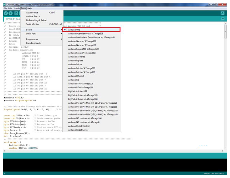Click the Verify checkmark toolbar icon

[x=6, y=13]
